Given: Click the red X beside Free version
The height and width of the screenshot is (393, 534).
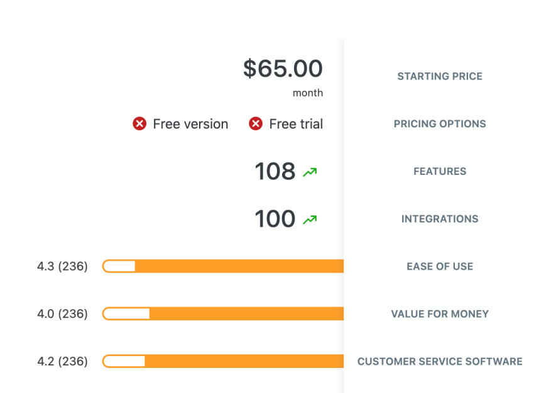Looking at the screenshot, I should pos(139,124).
